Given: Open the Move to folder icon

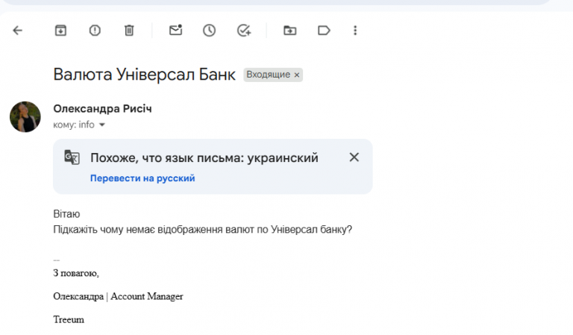Looking at the screenshot, I should pos(289,31).
